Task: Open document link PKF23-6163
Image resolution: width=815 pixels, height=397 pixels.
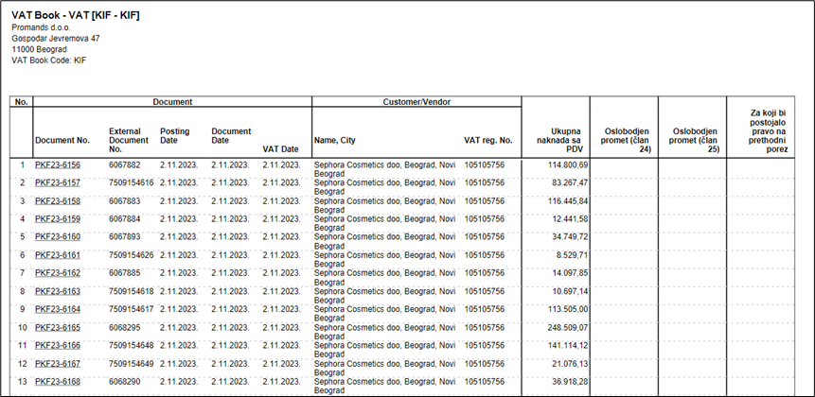Action: pyautogui.click(x=58, y=291)
